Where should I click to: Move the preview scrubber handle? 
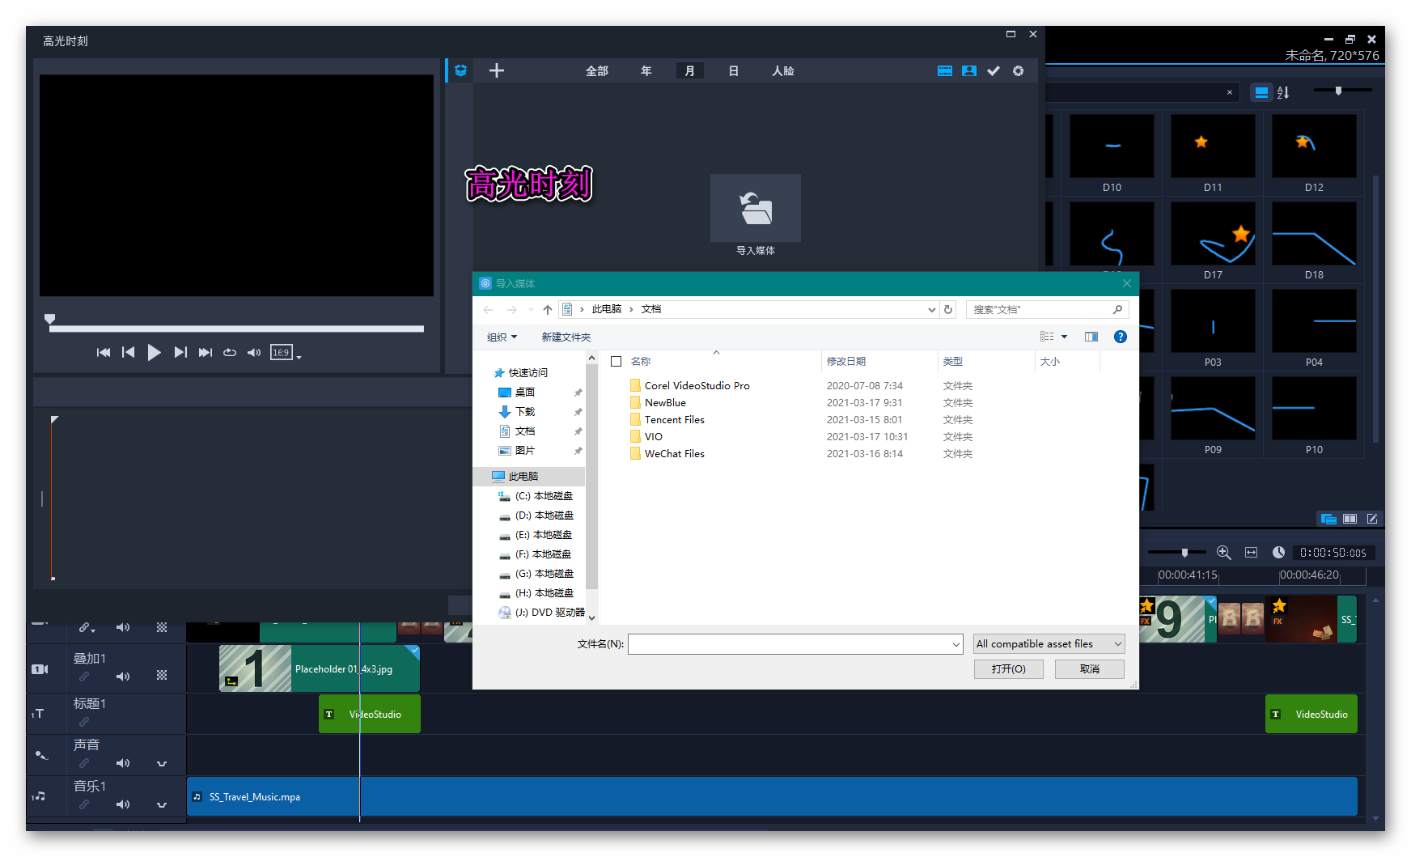pos(50,319)
